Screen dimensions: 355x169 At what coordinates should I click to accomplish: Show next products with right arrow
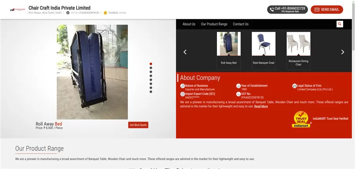coord(342,52)
